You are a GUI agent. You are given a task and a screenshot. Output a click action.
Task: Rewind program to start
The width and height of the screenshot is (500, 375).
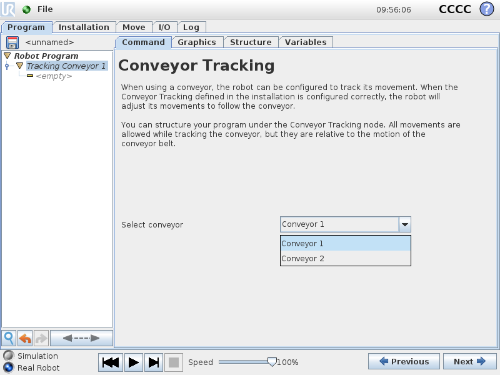click(x=111, y=362)
